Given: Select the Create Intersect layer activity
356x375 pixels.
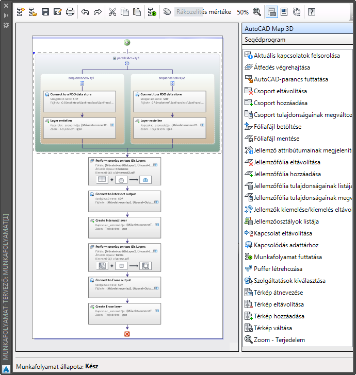Looking at the screenshot, I should pyautogui.click(x=124, y=228).
